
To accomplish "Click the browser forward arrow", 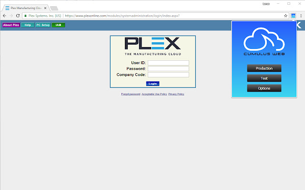I will (x=11, y=16).
